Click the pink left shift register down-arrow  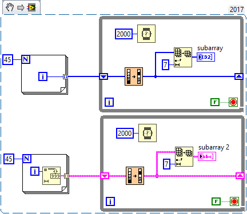(x=105, y=176)
